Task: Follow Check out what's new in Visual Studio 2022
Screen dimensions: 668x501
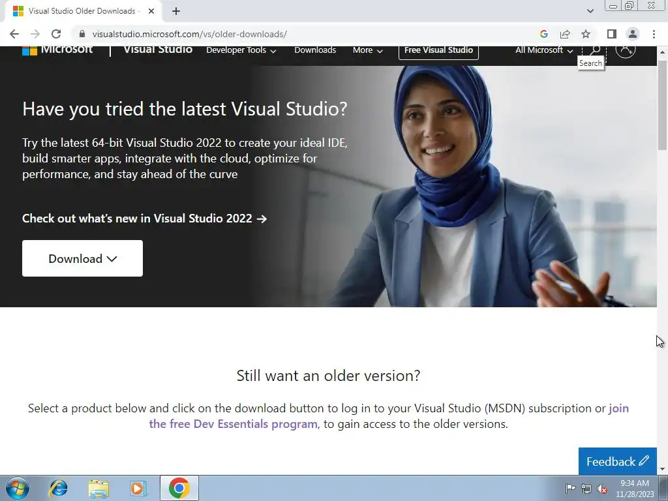Action: click(144, 219)
